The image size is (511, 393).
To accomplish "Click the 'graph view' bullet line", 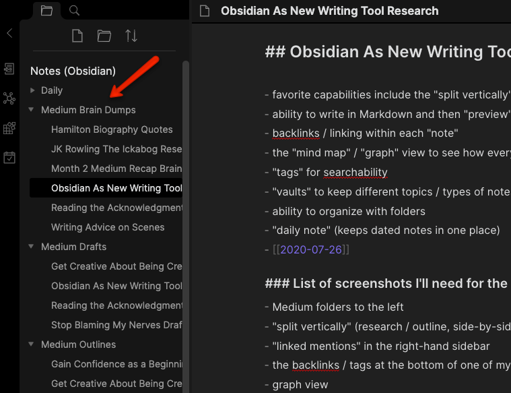I will click(x=300, y=384).
